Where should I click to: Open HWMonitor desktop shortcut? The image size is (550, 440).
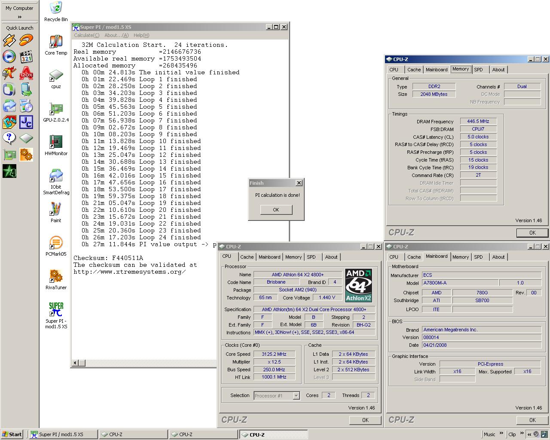click(x=56, y=146)
